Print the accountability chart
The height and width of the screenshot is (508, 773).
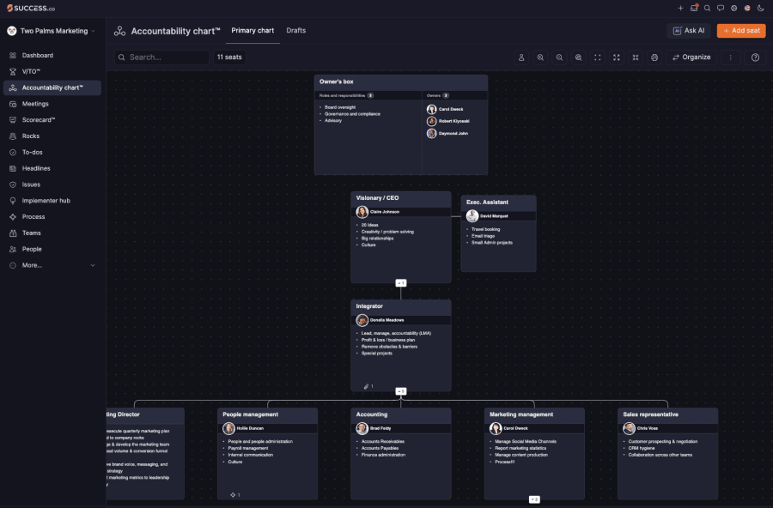pyautogui.click(x=654, y=57)
